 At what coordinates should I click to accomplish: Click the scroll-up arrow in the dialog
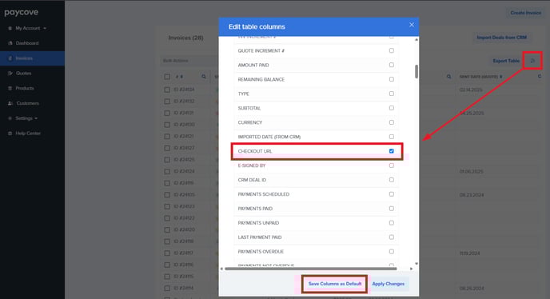click(416, 40)
